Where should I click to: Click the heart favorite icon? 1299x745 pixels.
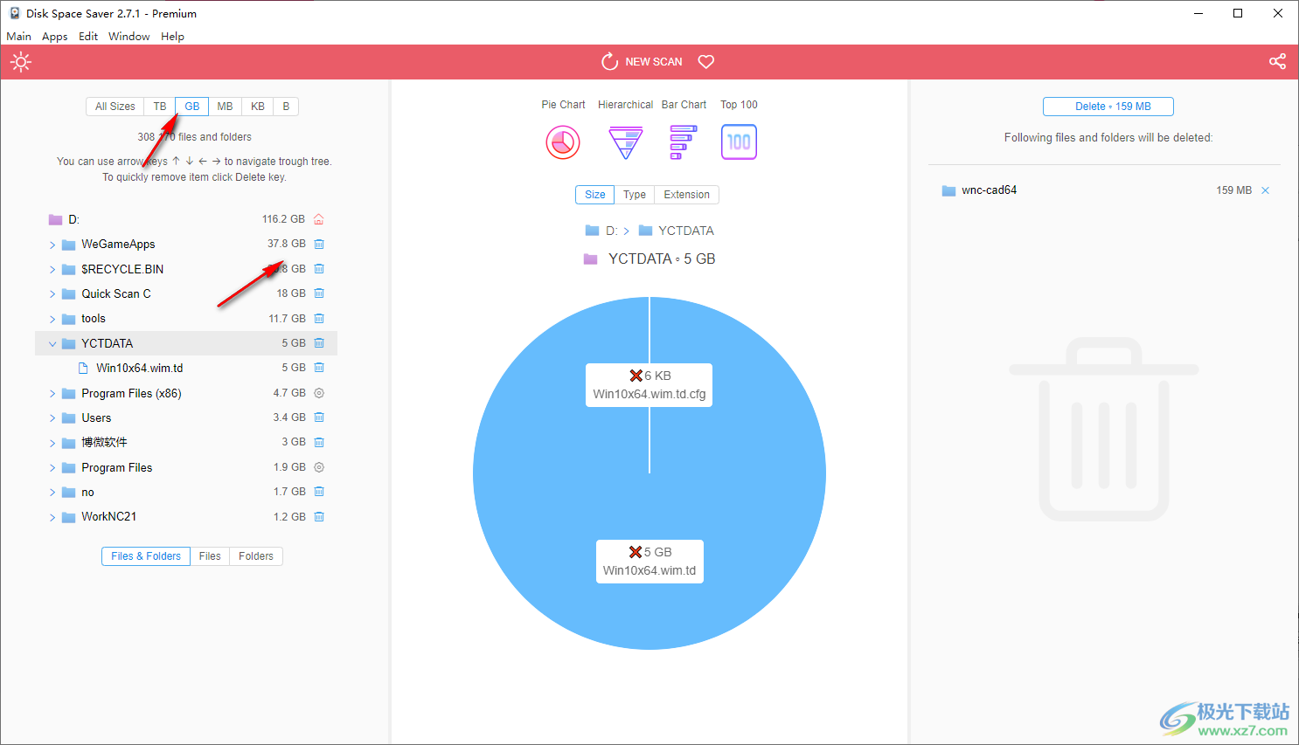click(706, 62)
